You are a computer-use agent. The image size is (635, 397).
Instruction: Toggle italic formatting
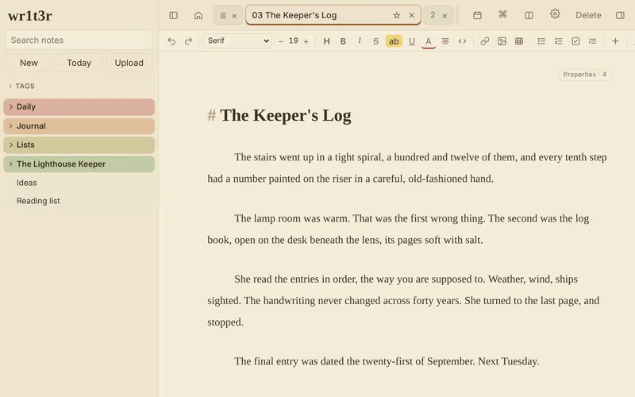[360, 40]
